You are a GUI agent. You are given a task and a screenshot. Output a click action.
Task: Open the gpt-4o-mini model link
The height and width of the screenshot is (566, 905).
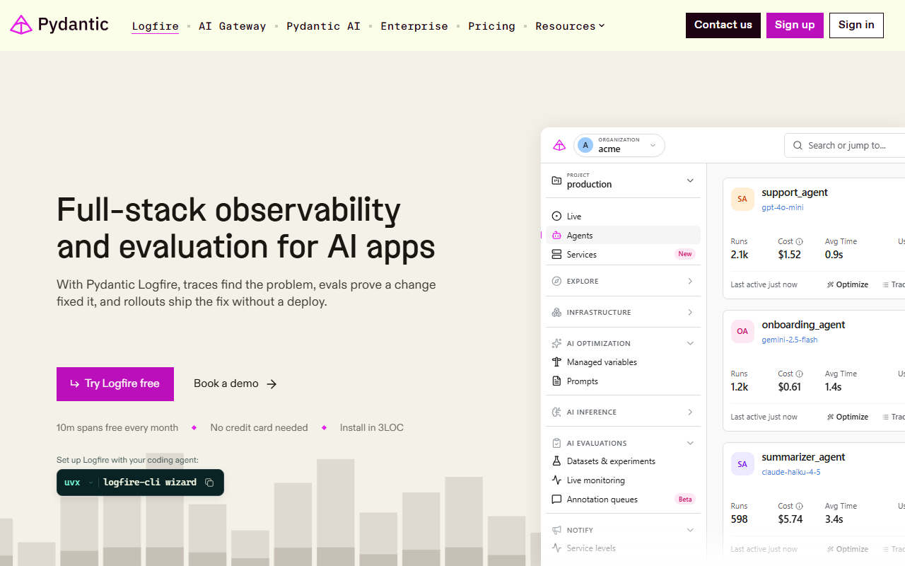[783, 208]
